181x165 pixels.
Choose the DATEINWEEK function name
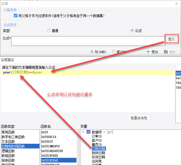59,156
